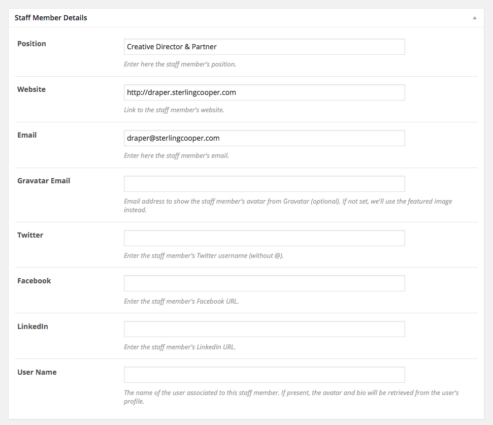
Task: Click the Facebook URL input
Action: pos(264,283)
